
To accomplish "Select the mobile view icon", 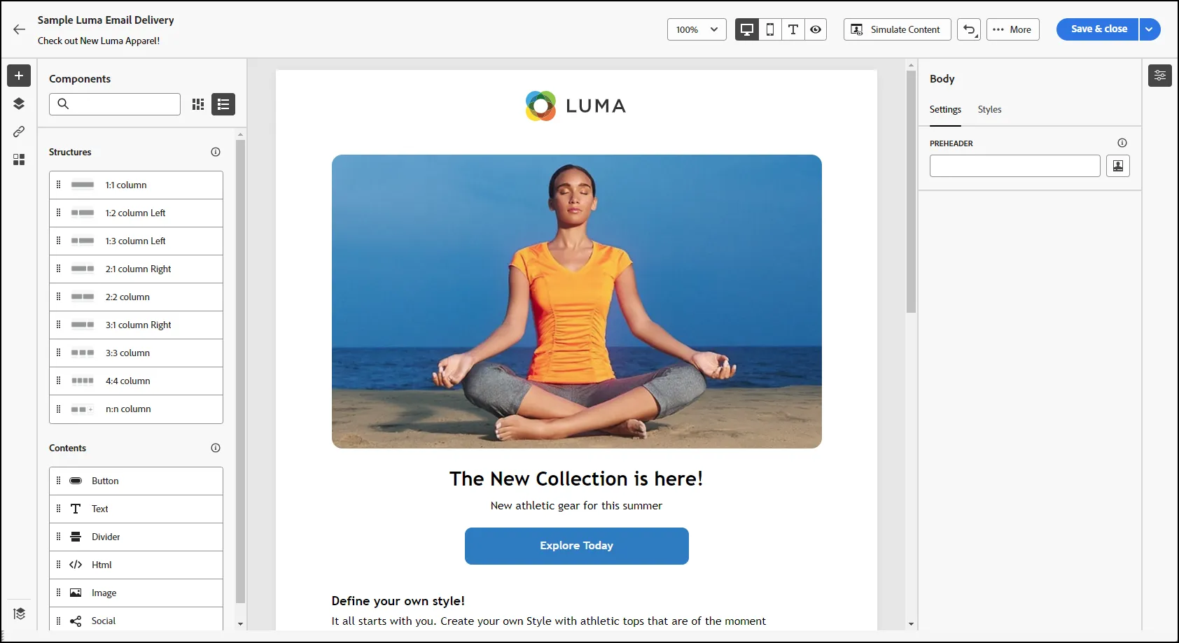I will pyautogui.click(x=770, y=29).
